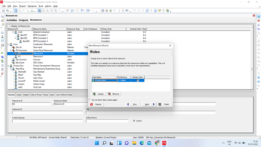Click the top icon in left sidebar
The image size is (261, 147).
click(x=2, y=17)
